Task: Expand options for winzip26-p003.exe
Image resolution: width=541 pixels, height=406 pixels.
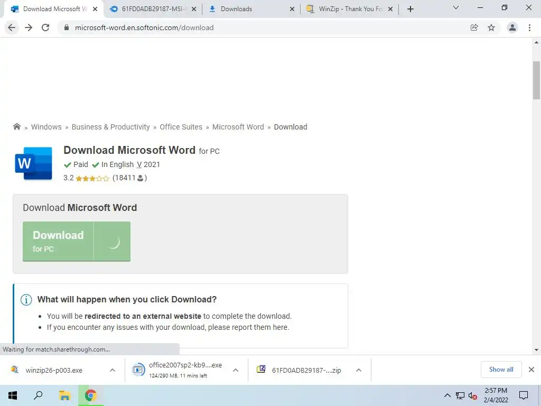Action: 113,370
